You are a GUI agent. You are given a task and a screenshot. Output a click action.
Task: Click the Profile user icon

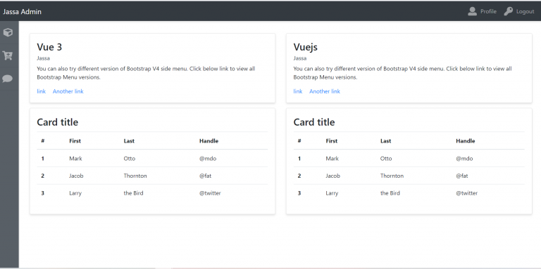pyautogui.click(x=472, y=11)
